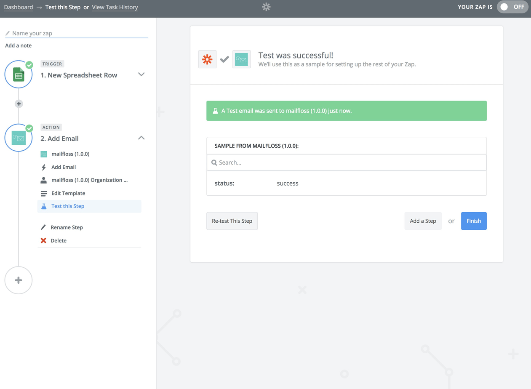This screenshot has width=531, height=389.
Task: Click Add a note
Action: coord(18,45)
